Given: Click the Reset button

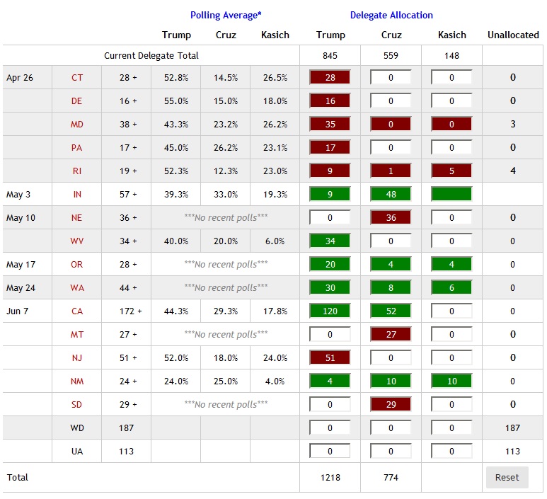Looking at the screenshot, I should tap(507, 477).
